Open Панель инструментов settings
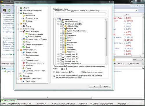 click(x=34, y=45)
